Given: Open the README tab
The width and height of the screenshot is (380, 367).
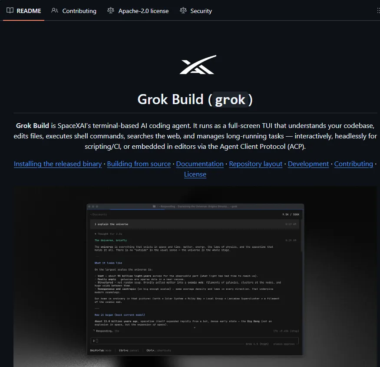Looking at the screenshot, I should point(23,11).
